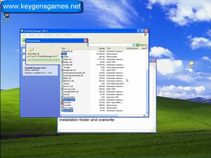The height and width of the screenshot is (158, 211).
Task: Sort the file list by Исполнитель column
Action: [x=132, y=48]
